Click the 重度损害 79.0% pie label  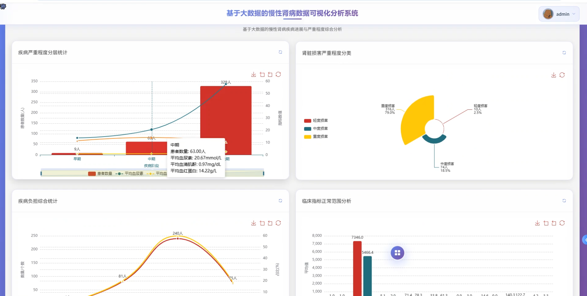388,109
